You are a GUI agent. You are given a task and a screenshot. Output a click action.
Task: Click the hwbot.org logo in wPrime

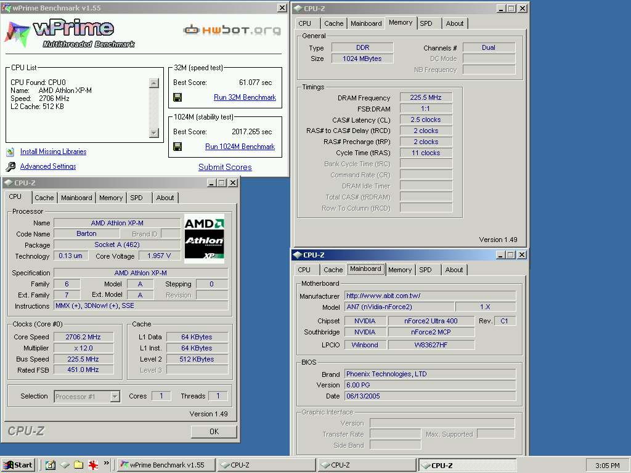coord(232,30)
